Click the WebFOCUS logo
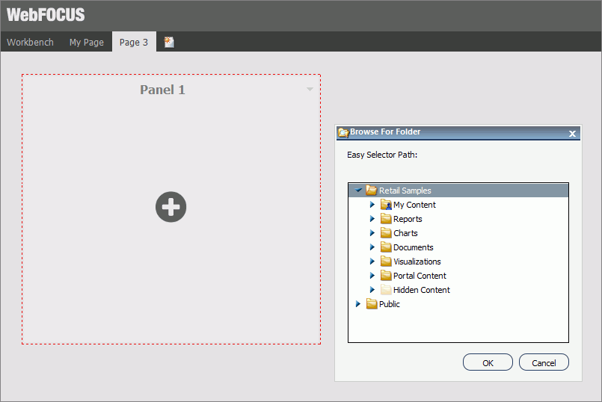 coord(46,15)
